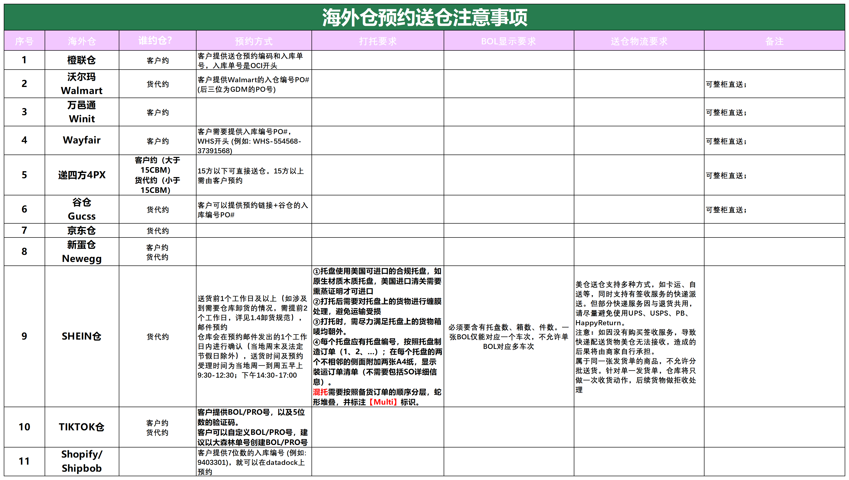
Task: Select the TIKTOK仓 cell
Action: (81, 427)
